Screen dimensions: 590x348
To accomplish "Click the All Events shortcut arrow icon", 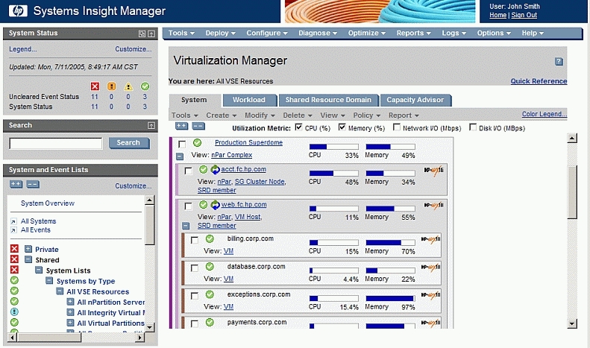I will [13, 230].
